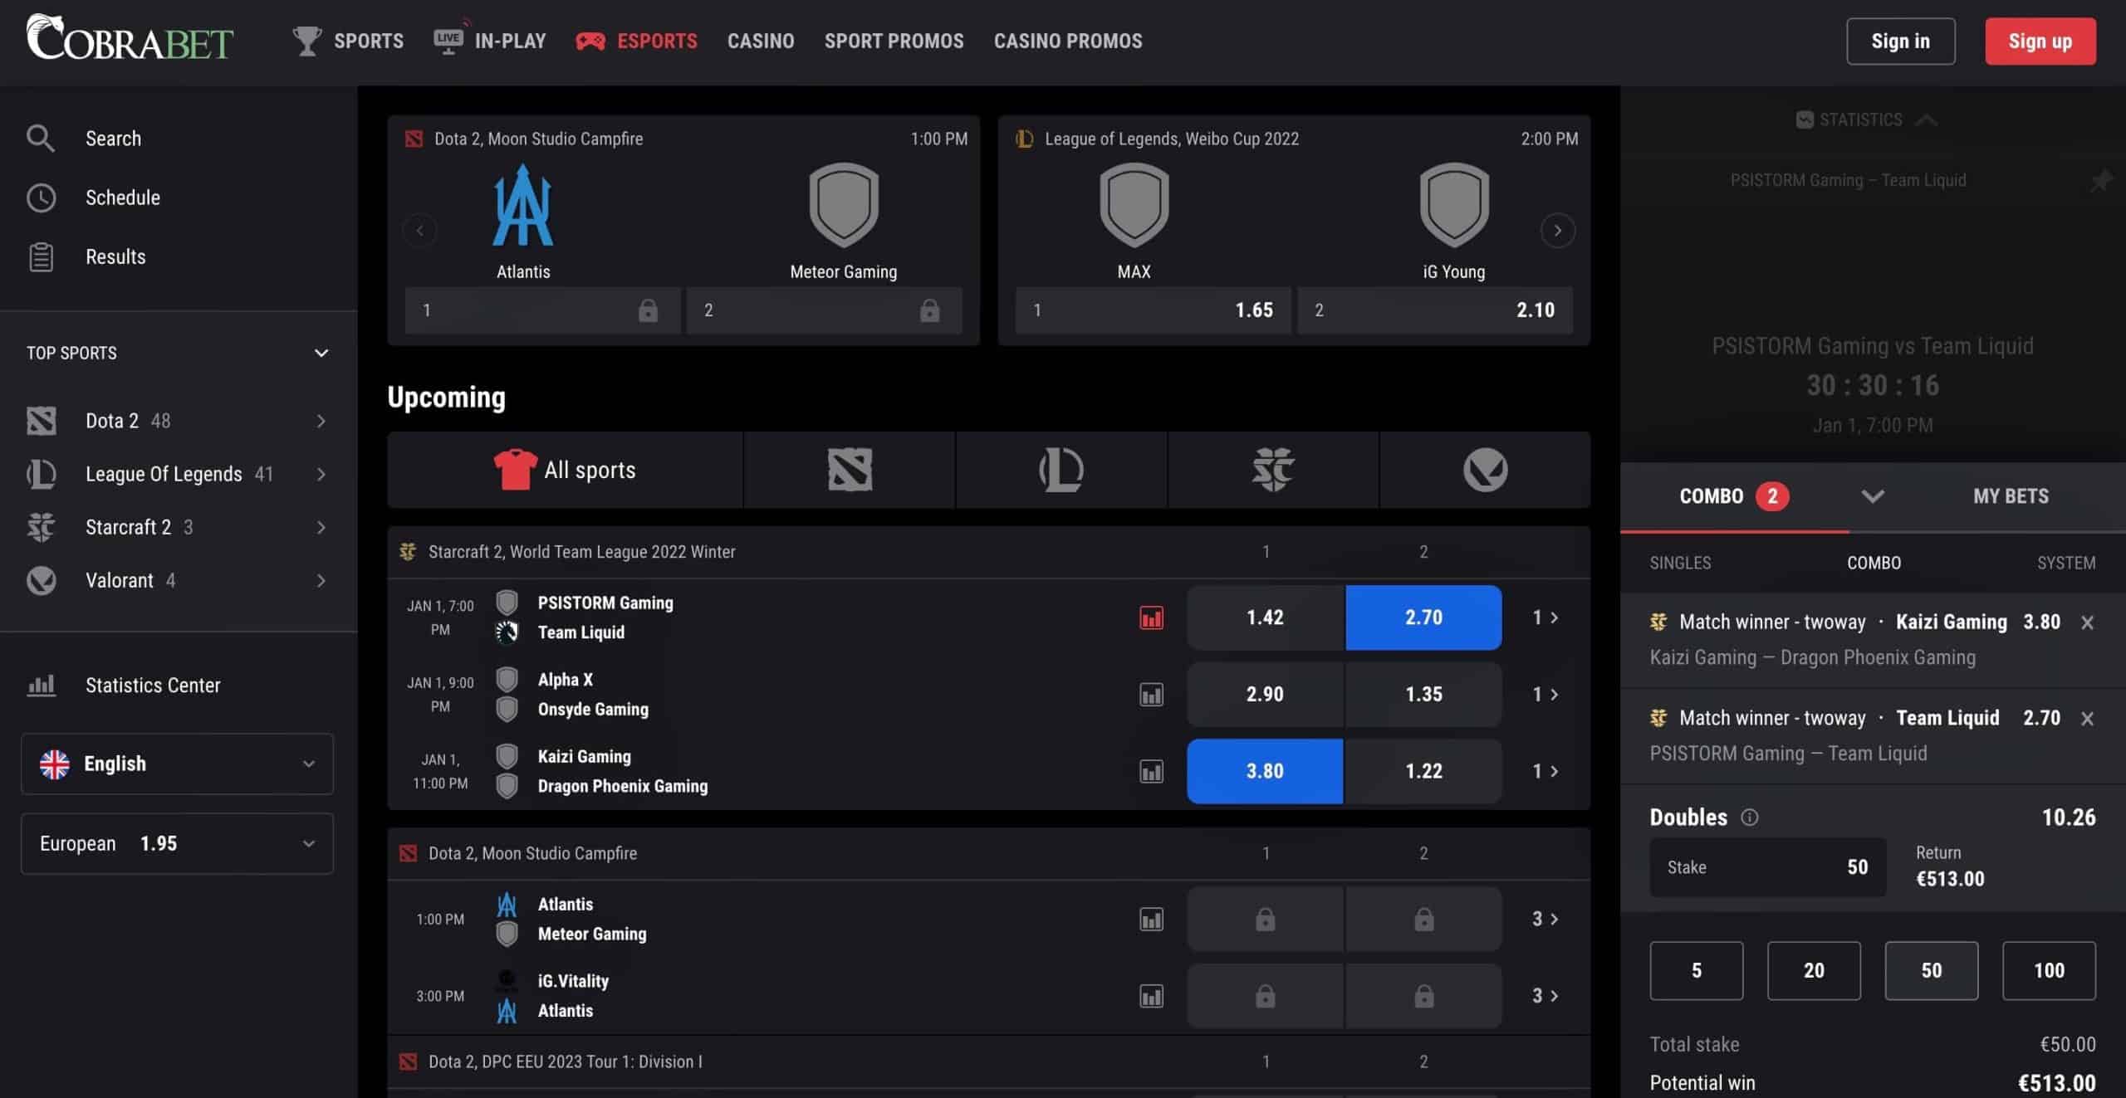
Task: Filter upcoming matches by Dota 2 icon
Action: pos(850,470)
